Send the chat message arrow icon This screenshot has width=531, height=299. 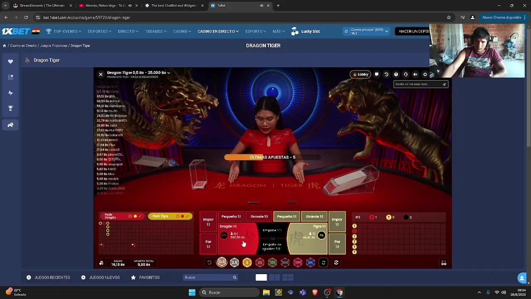tap(444, 84)
